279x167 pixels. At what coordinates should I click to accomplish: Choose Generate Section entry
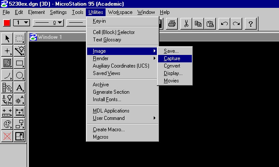[122, 92]
